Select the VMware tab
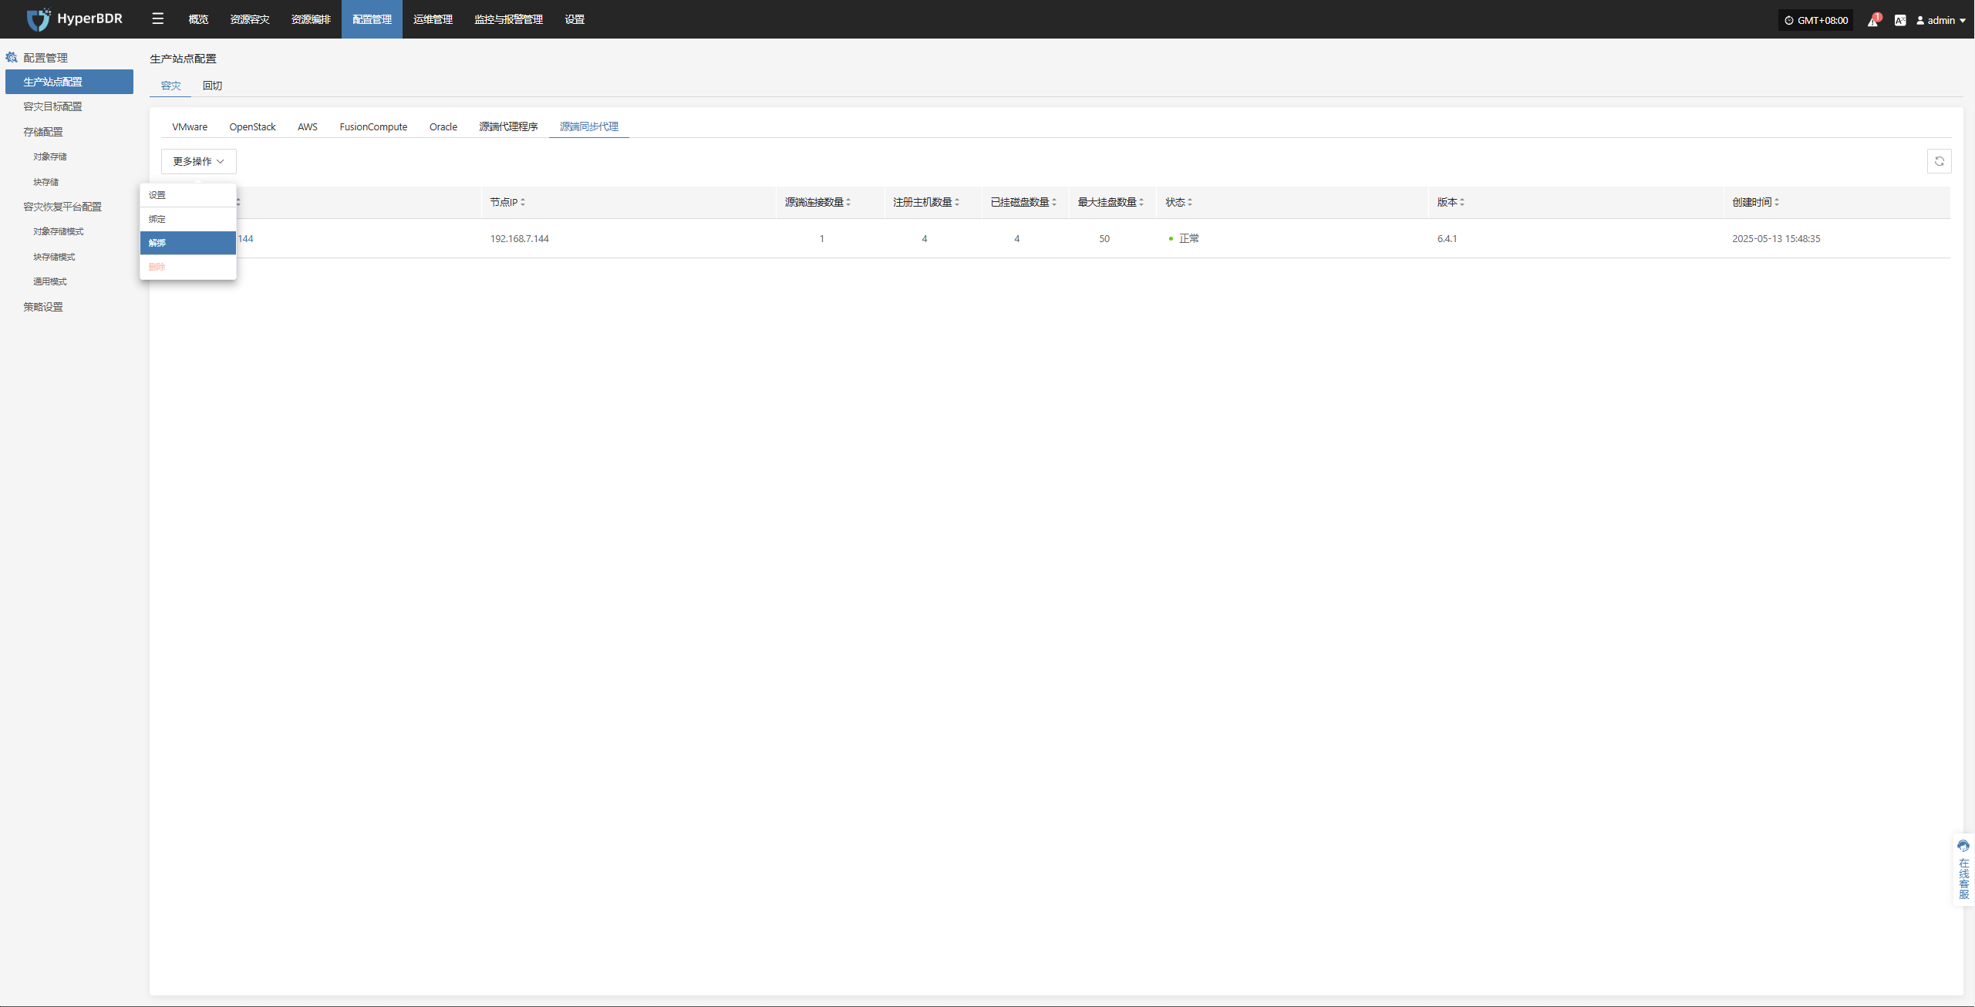1975x1007 pixels. (x=190, y=126)
